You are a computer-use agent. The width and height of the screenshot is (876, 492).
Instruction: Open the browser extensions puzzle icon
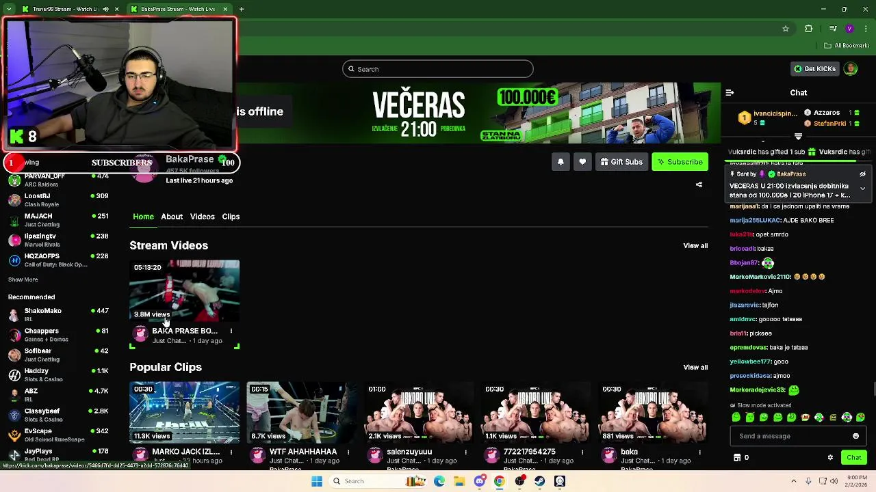809,29
